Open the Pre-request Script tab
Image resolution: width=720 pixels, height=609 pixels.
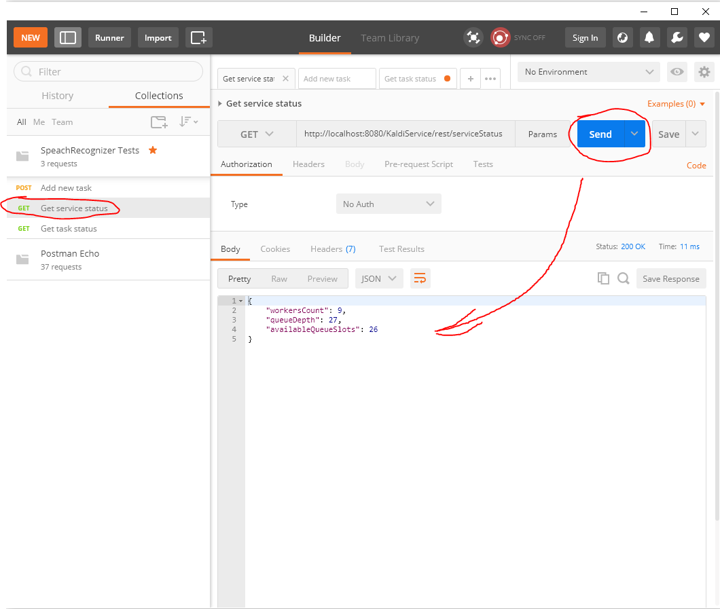(x=419, y=164)
